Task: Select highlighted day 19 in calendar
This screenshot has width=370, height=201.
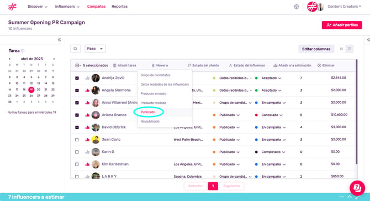Action: 31,89
